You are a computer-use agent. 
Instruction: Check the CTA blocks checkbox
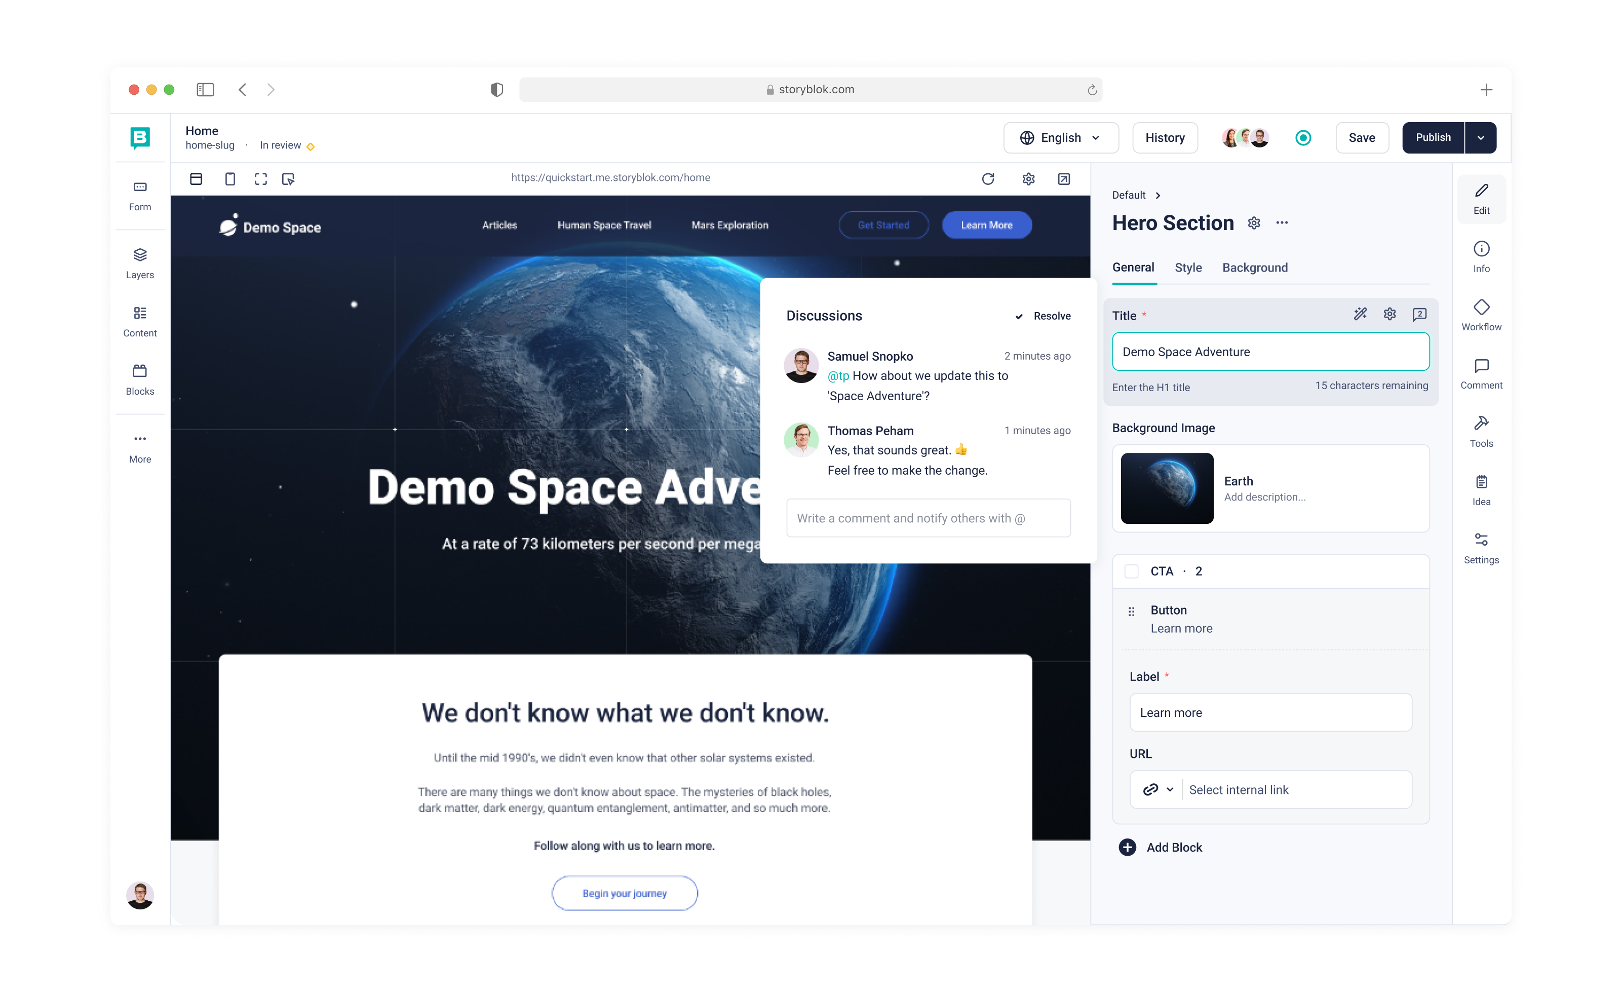click(x=1131, y=571)
